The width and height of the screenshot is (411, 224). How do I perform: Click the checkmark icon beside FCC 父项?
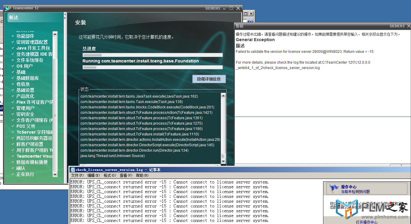point(13,126)
